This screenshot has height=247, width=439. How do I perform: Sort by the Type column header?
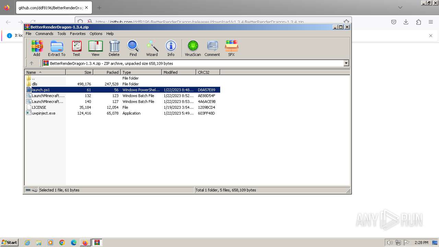[x=141, y=72]
